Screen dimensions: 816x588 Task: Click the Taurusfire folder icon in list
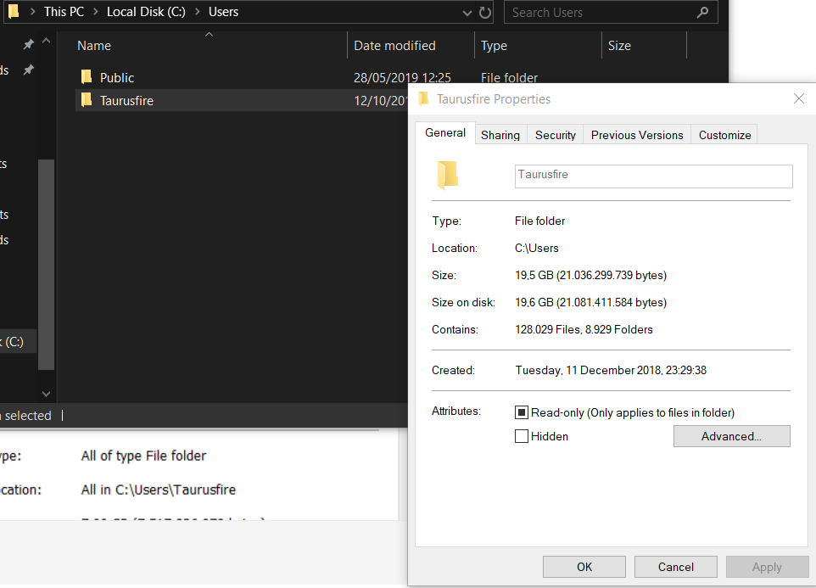[x=87, y=100]
